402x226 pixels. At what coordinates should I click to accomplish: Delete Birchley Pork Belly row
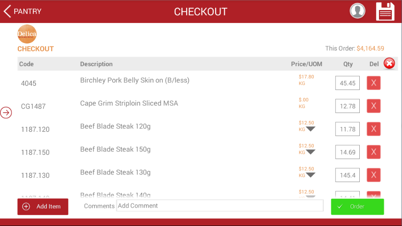pos(374,83)
